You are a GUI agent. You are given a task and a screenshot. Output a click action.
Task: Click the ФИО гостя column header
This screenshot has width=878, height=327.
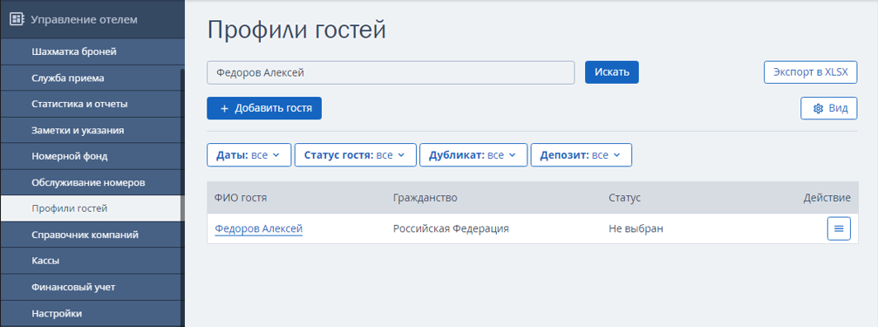tap(241, 198)
